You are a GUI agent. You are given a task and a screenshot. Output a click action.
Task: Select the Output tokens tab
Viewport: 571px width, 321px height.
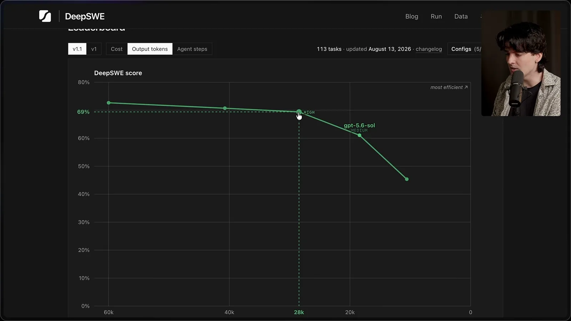pos(150,49)
